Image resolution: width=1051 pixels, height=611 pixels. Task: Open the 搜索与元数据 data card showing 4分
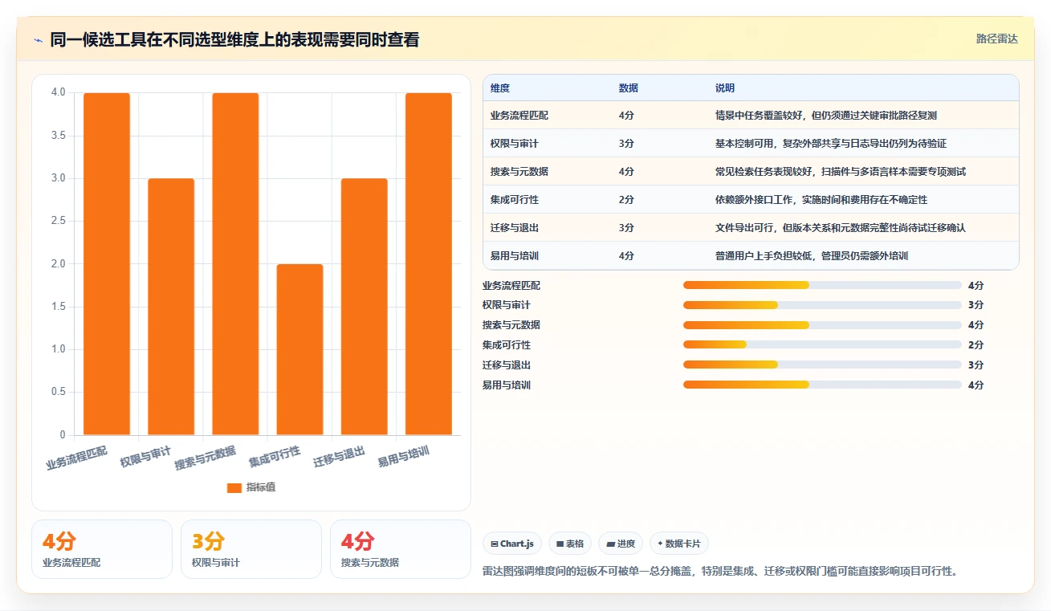tap(401, 549)
